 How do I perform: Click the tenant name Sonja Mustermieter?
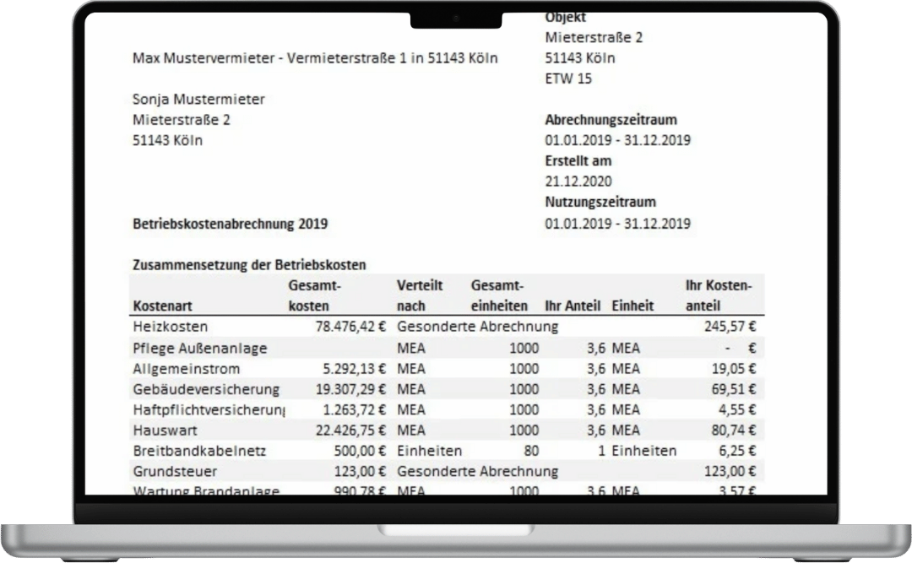tap(198, 99)
